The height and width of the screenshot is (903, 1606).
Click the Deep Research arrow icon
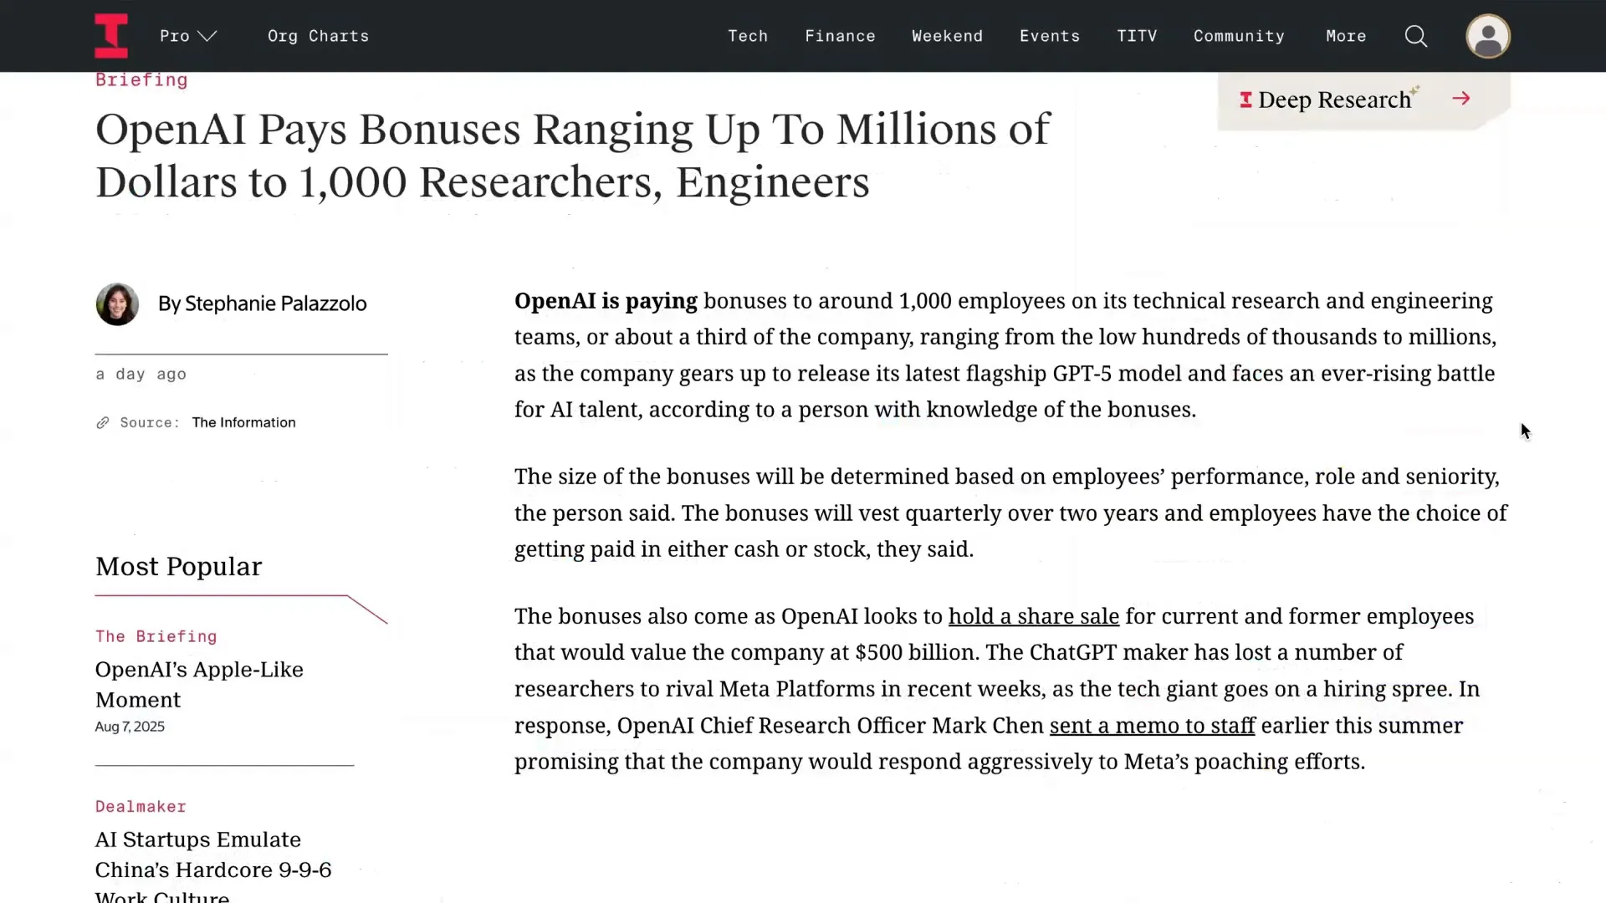(1461, 99)
